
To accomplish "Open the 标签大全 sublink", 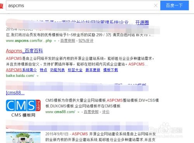I will point(75,70).
